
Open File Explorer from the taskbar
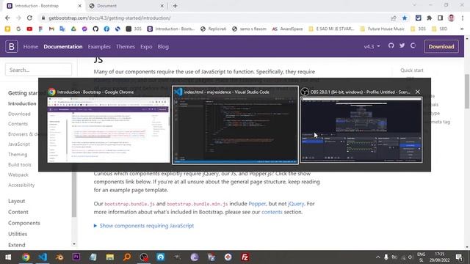tap(110, 257)
